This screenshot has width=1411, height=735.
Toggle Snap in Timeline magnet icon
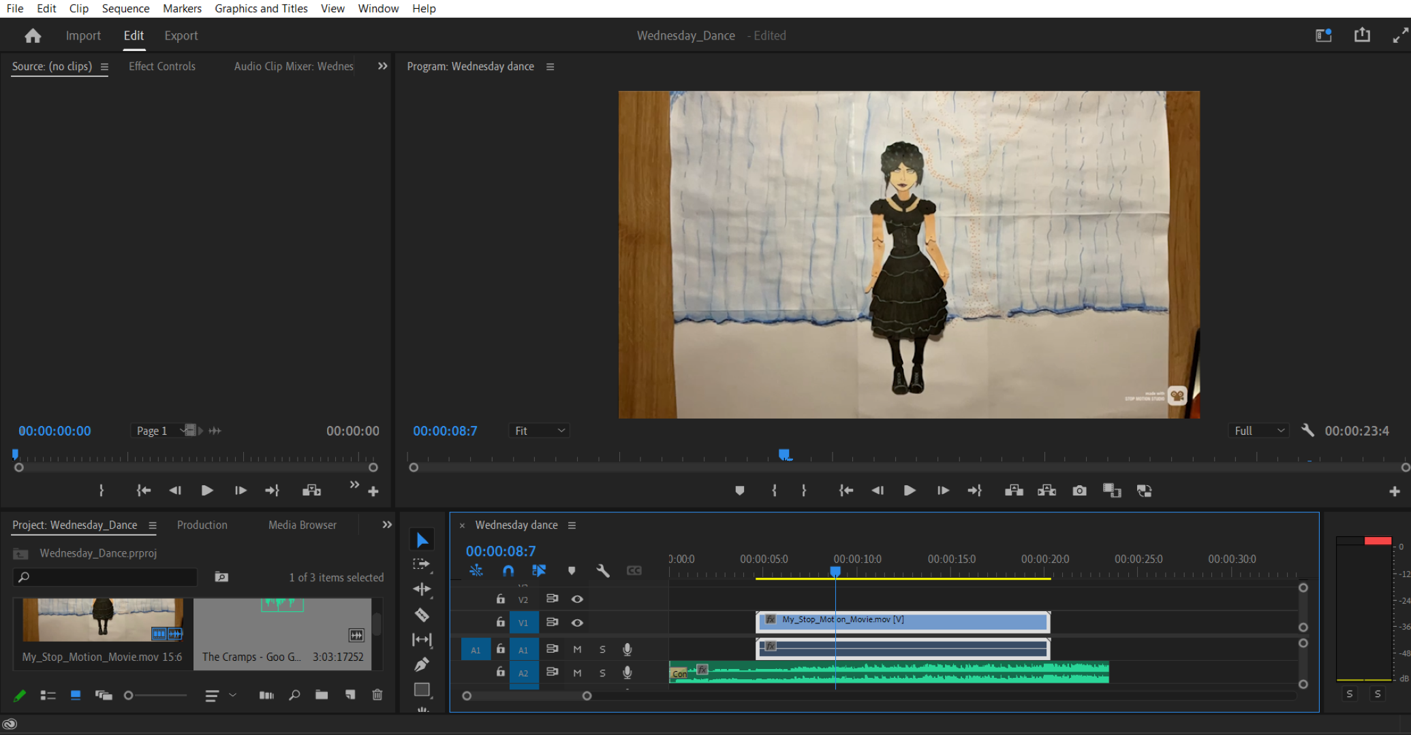pyautogui.click(x=508, y=571)
